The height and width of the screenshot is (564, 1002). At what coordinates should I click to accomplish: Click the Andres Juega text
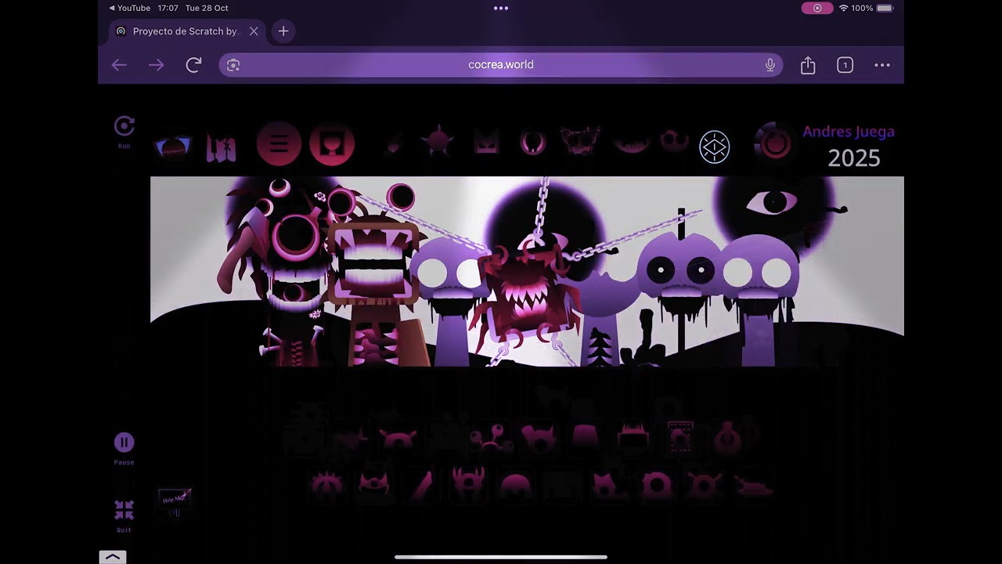click(x=849, y=132)
